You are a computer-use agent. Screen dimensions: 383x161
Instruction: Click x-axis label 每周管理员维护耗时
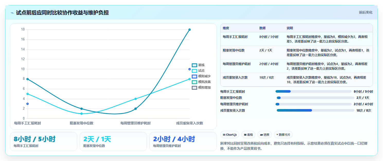pyautogui.click(x=136, y=123)
